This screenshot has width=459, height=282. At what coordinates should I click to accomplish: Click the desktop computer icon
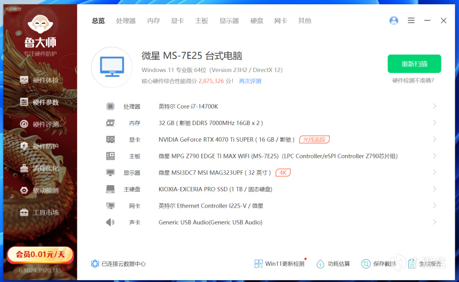click(x=112, y=67)
